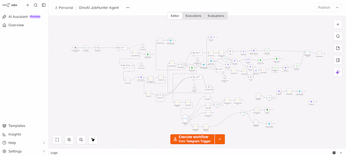Pop out the Logs panel into a window
Screen dimensions: 346x156
click(x=334, y=153)
